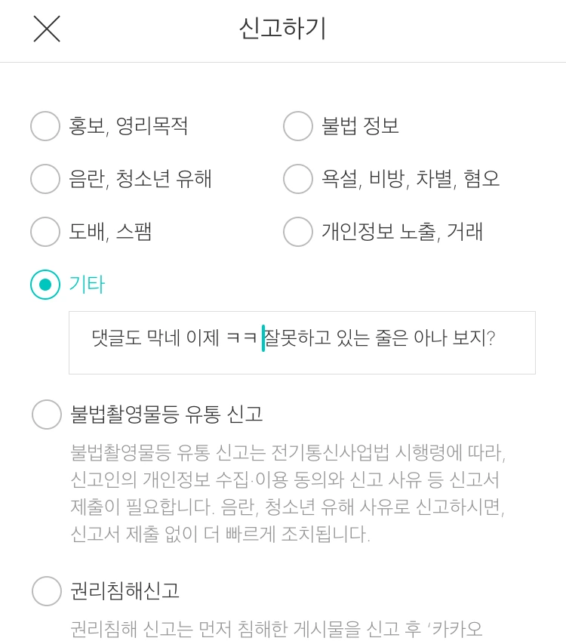This screenshot has width=566, height=641.
Task: Click the 신고하기 header title
Action: tap(283, 29)
